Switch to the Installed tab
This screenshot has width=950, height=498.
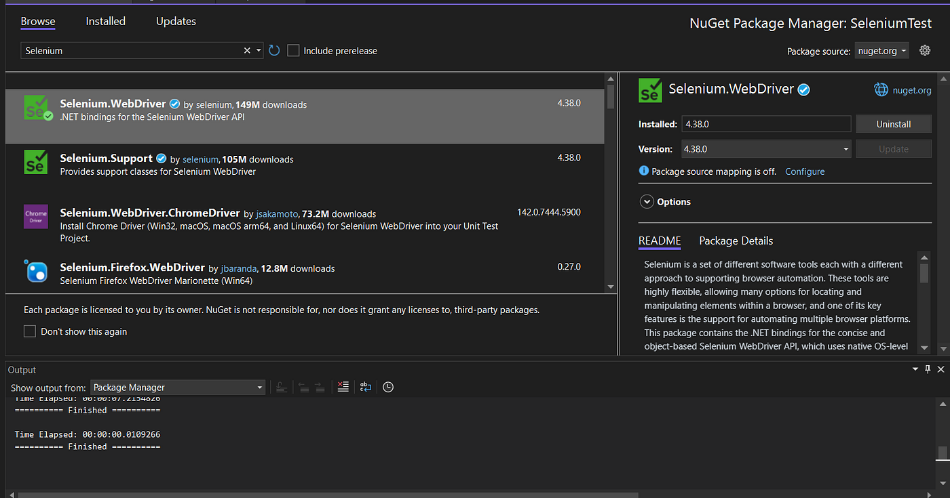pyautogui.click(x=105, y=21)
